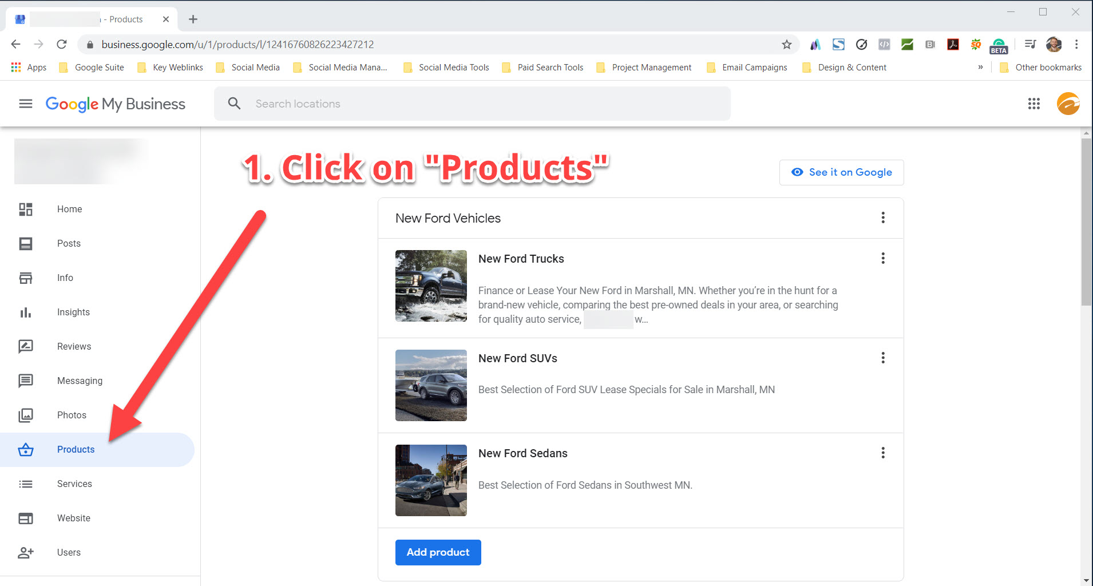Open the Products section in the sidebar
Screen dimensions: 1093x586
[x=75, y=449]
